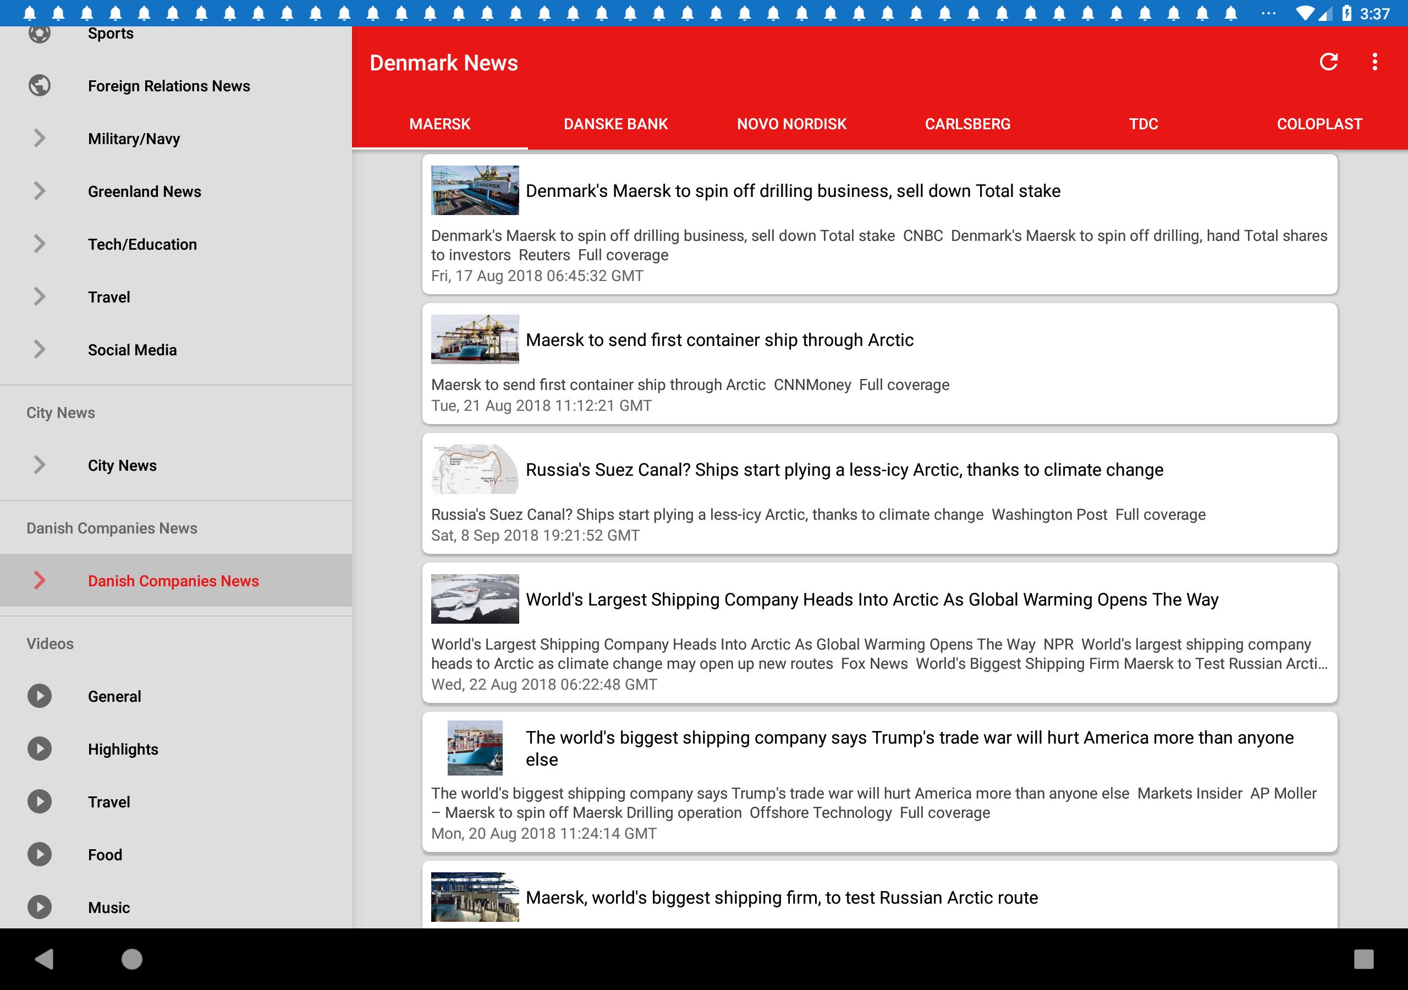Tap thumbnail of first Arctic container ship article
Image resolution: width=1408 pixels, height=990 pixels.
click(x=475, y=339)
